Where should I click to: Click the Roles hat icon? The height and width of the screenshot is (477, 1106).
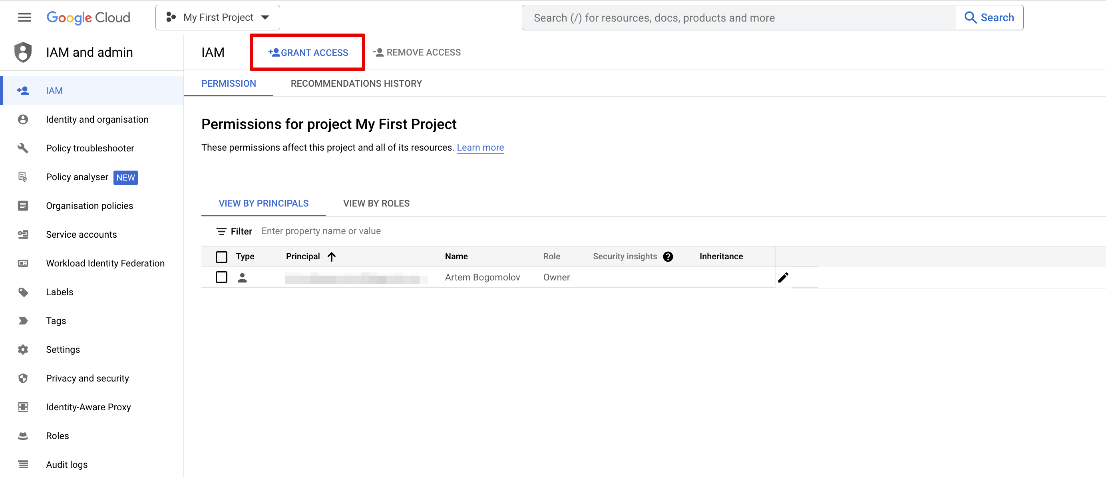click(x=23, y=436)
